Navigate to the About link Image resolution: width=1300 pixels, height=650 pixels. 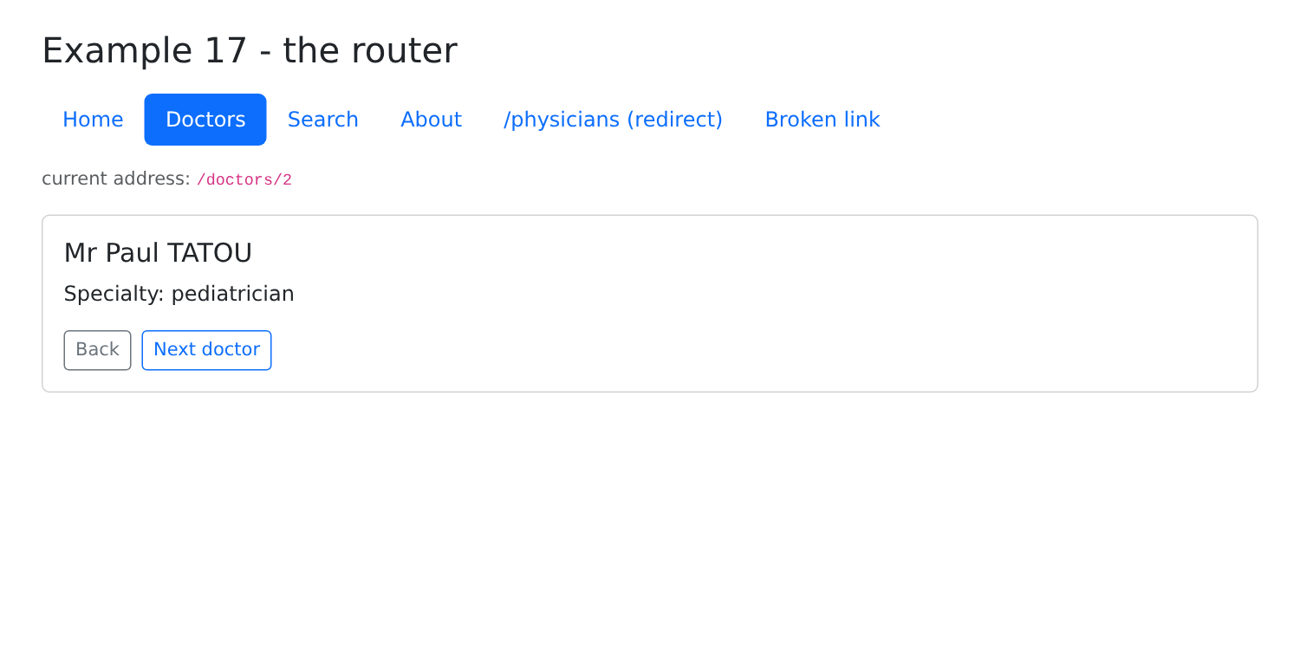[431, 120]
